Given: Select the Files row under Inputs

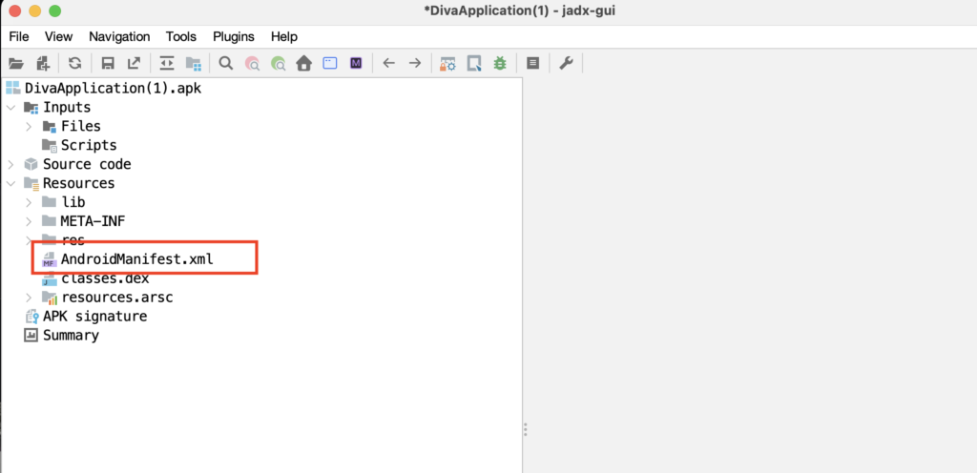Looking at the screenshot, I should click(x=71, y=126).
